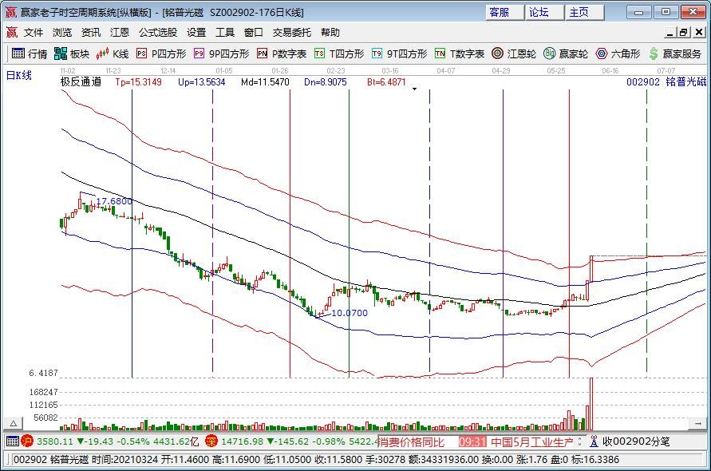This screenshot has height=471, width=711.
Task: Open the 江恩轮 Gann wheel tool
Action: (514, 53)
